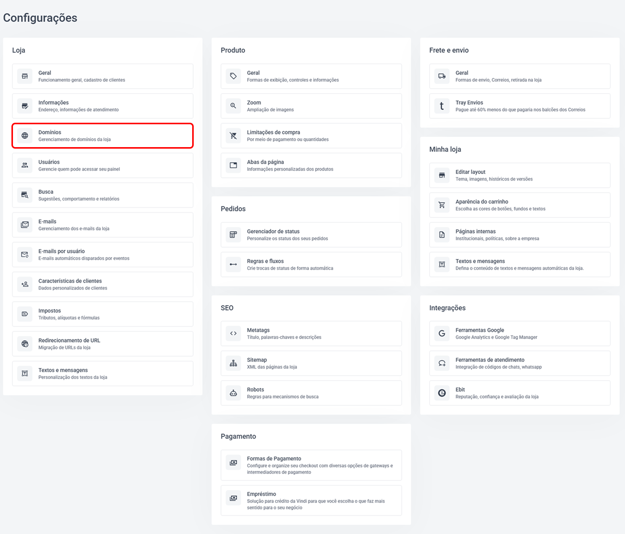The width and height of the screenshot is (625, 534).
Task: Select E-mails por usuário
Action: [103, 255]
